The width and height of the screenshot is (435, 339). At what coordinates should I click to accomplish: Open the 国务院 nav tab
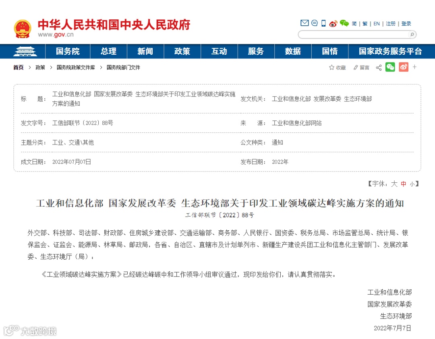[x=68, y=51]
